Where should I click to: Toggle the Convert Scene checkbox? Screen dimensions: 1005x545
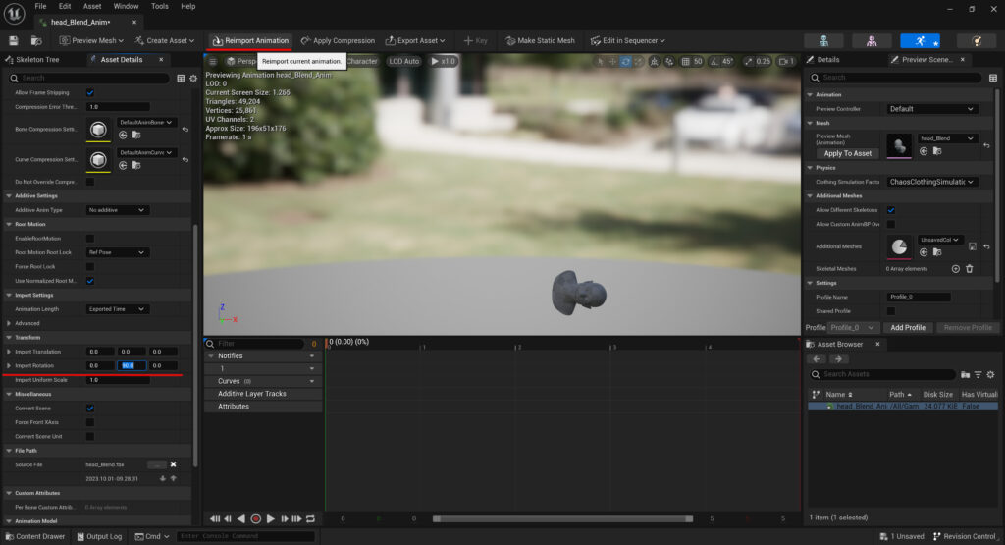click(x=90, y=408)
